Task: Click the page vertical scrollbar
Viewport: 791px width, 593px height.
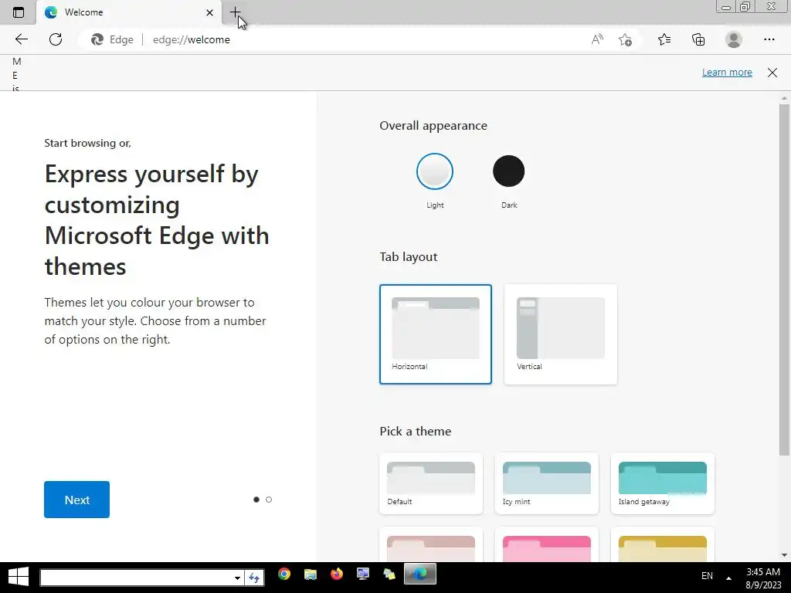Action: (x=784, y=280)
